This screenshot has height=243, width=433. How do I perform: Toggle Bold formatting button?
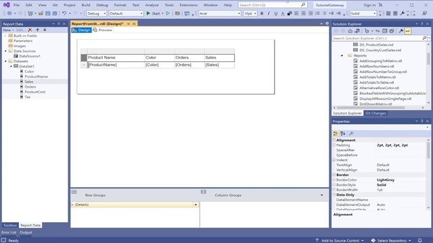click(x=262, y=13)
